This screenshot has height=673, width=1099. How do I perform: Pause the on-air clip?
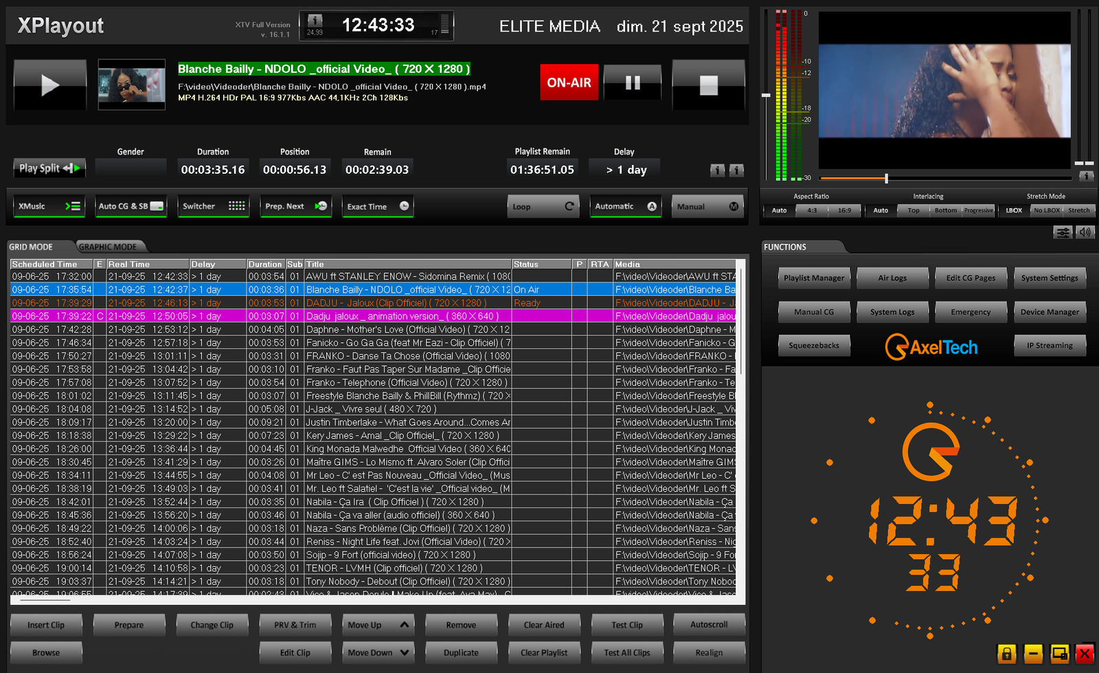(633, 83)
